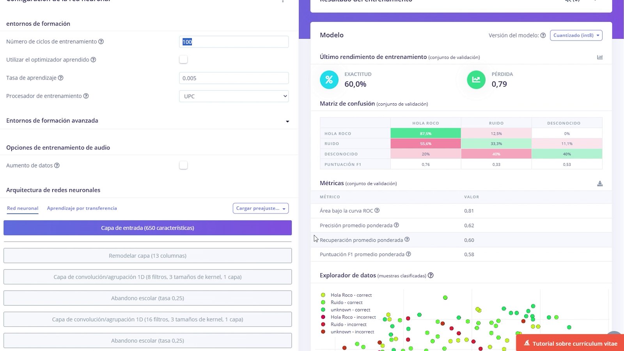
Task: Open Procesador de entrenamiento UPC dropdown
Action: pos(234,96)
